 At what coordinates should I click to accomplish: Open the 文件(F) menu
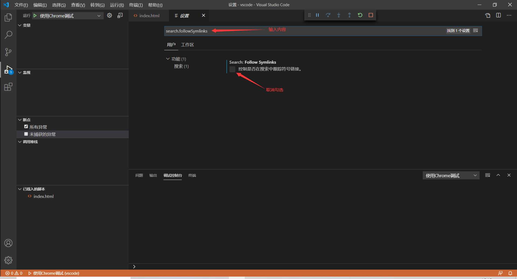21,5
